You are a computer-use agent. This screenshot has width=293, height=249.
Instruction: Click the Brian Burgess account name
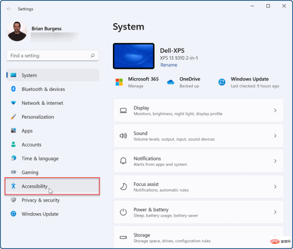click(46, 28)
